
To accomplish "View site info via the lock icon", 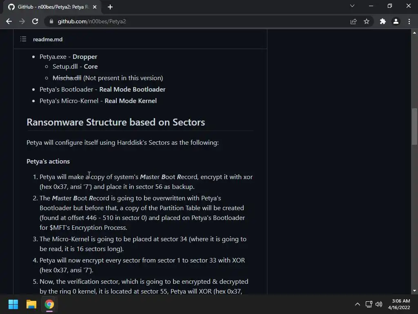I will pyautogui.click(x=51, y=21).
